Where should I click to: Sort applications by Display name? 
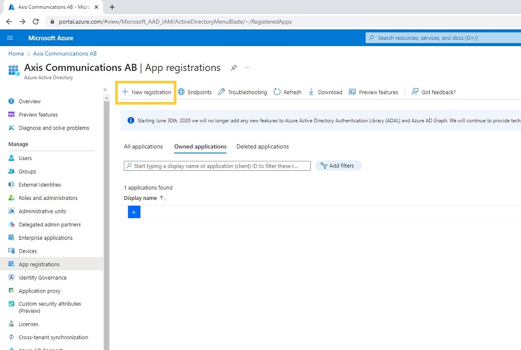pyautogui.click(x=145, y=198)
